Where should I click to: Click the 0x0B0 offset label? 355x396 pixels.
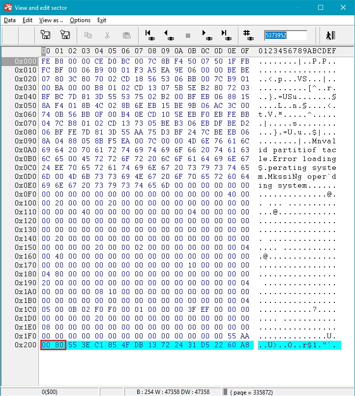26,159
